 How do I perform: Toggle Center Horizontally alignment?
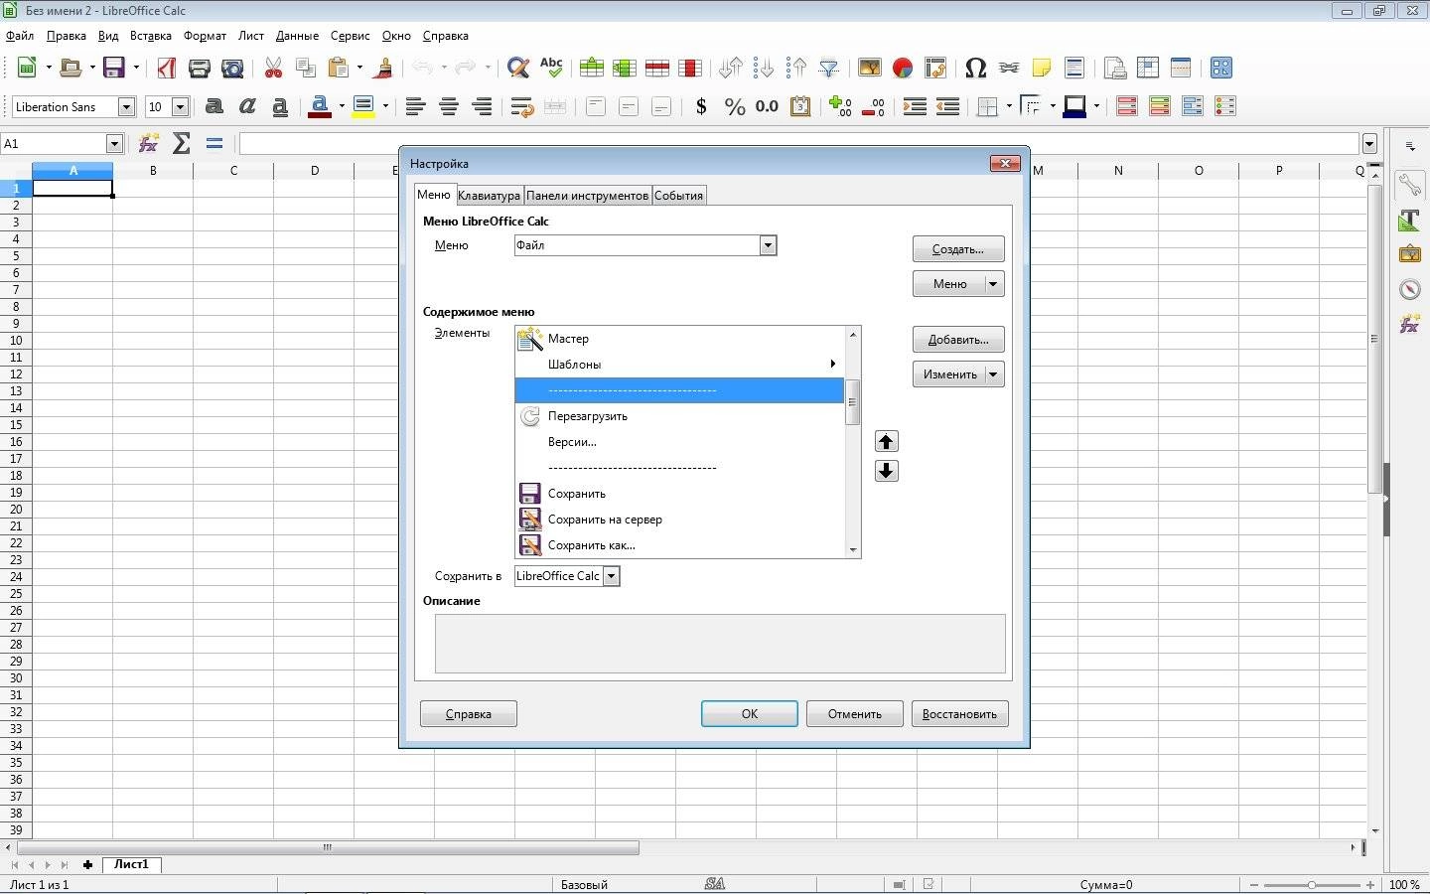click(449, 106)
